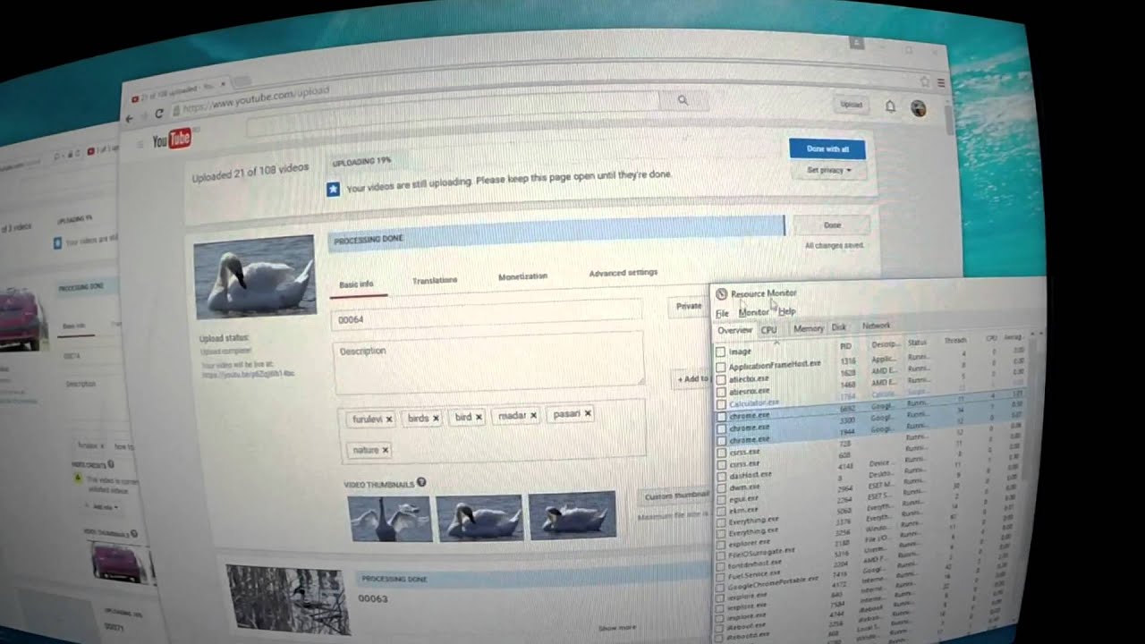Viewport: 1145px width, 644px height.
Task: Open the account avatar menu
Action: (x=918, y=108)
